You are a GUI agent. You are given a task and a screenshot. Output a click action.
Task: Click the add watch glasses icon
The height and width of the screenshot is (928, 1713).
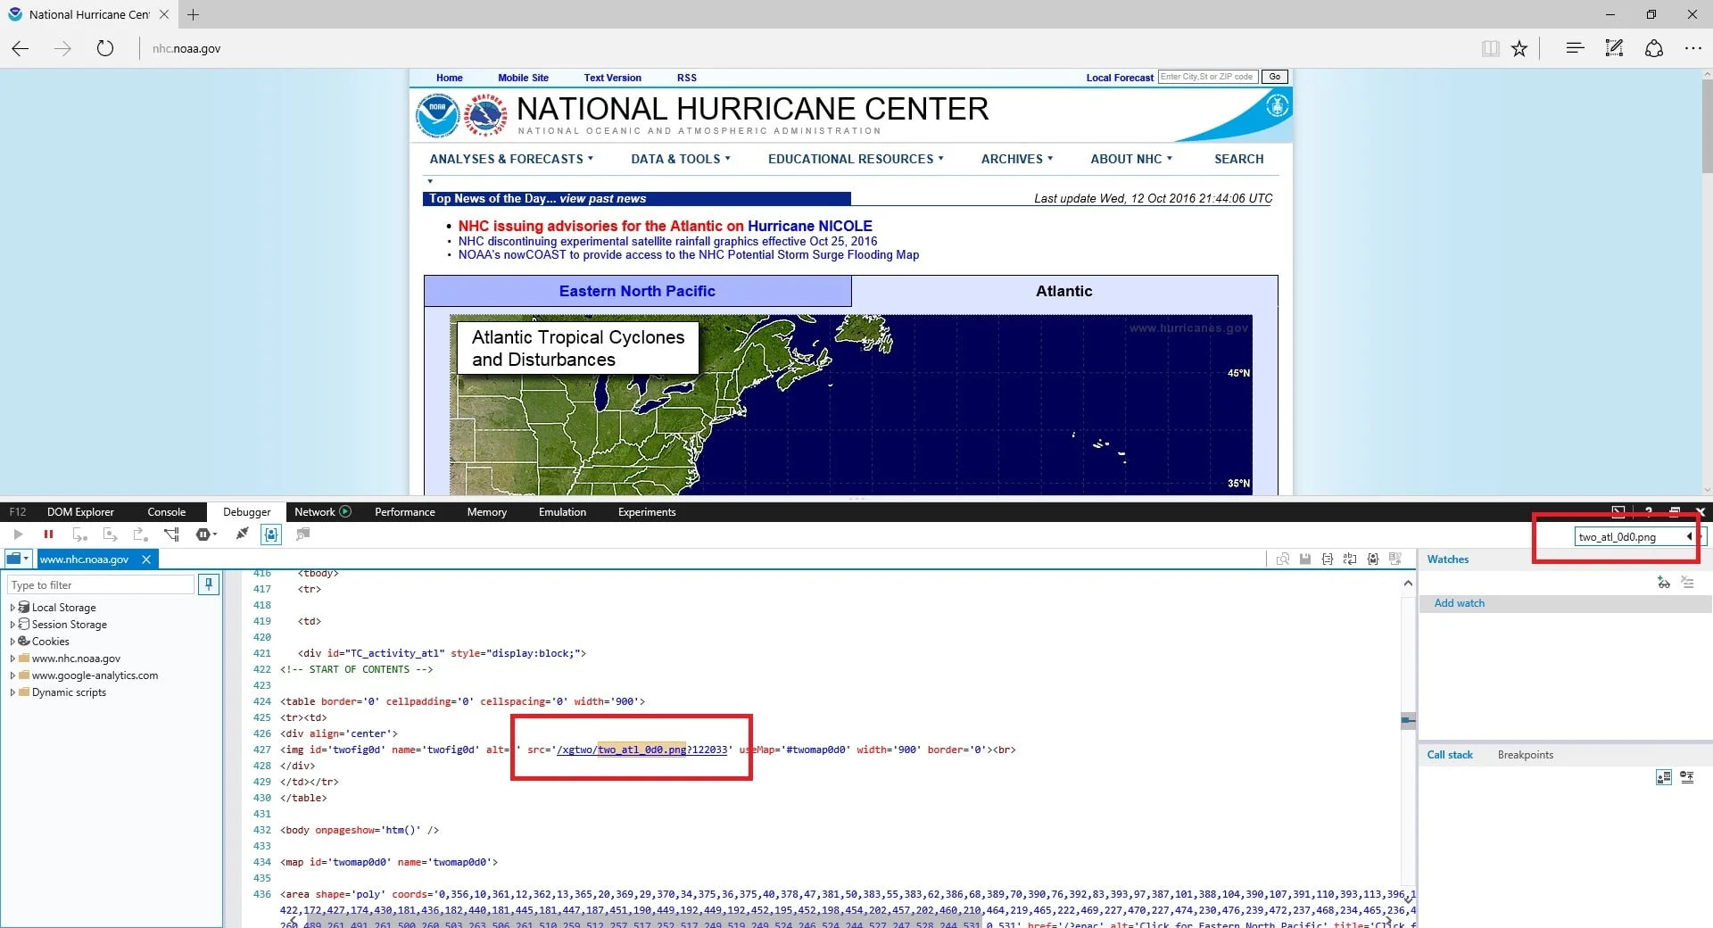coord(1663,582)
